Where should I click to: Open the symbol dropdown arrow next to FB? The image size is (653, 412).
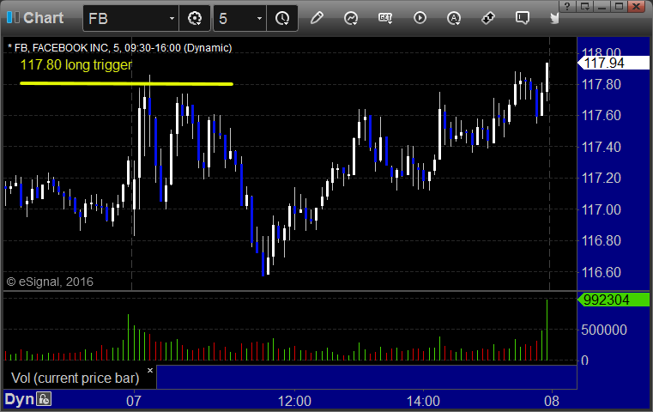(172, 18)
